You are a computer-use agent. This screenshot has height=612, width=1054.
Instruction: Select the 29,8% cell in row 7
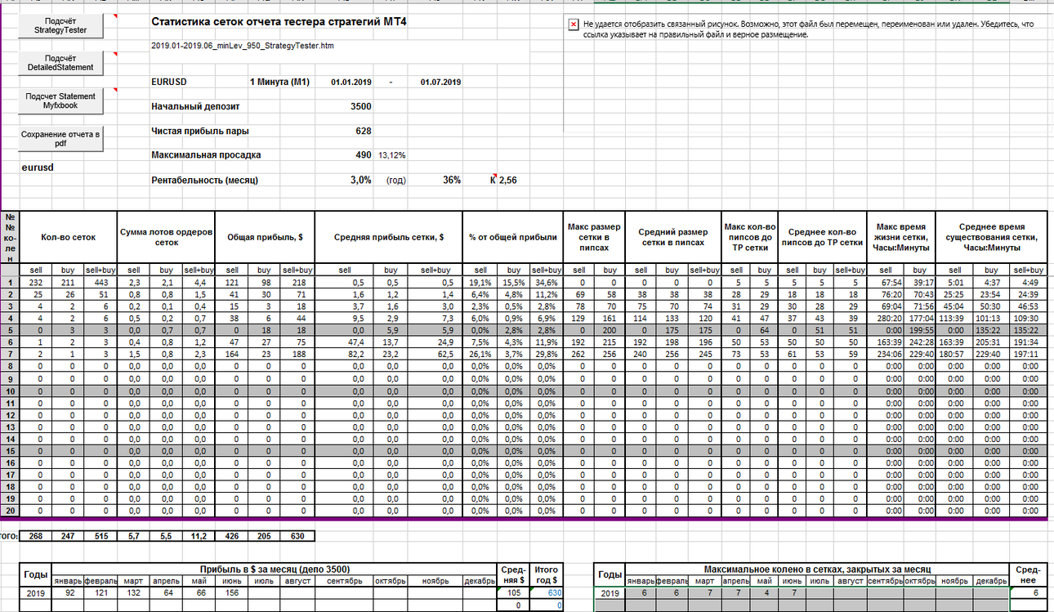(545, 355)
